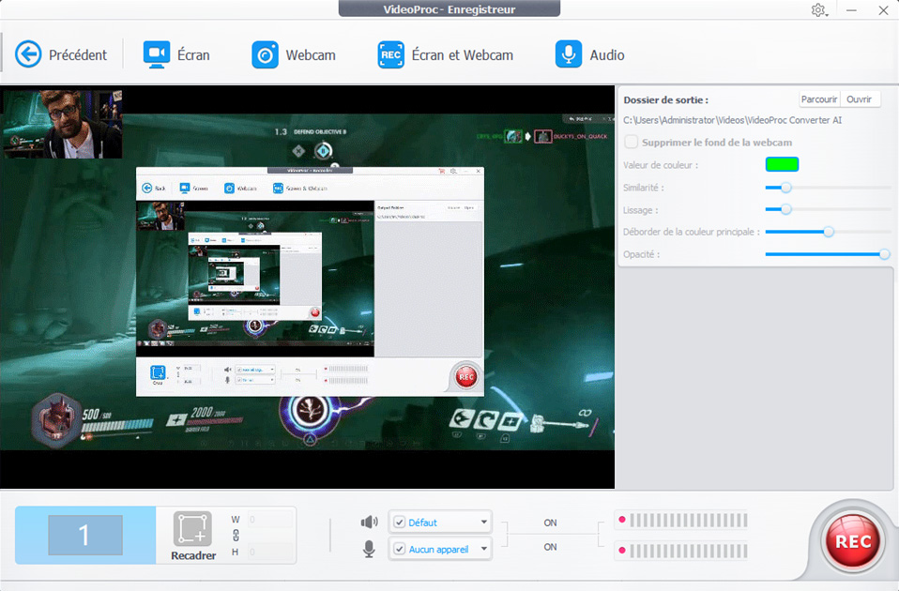This screenshot has width=899, height=591.
Task: Open the green Valeur de couleur swatch
Action: (x=782, y=164)
